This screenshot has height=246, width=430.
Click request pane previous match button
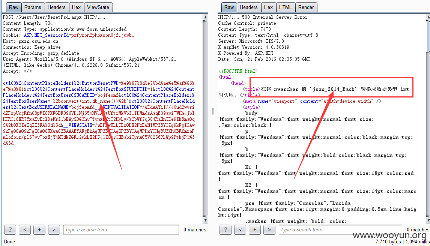[25, 229]
